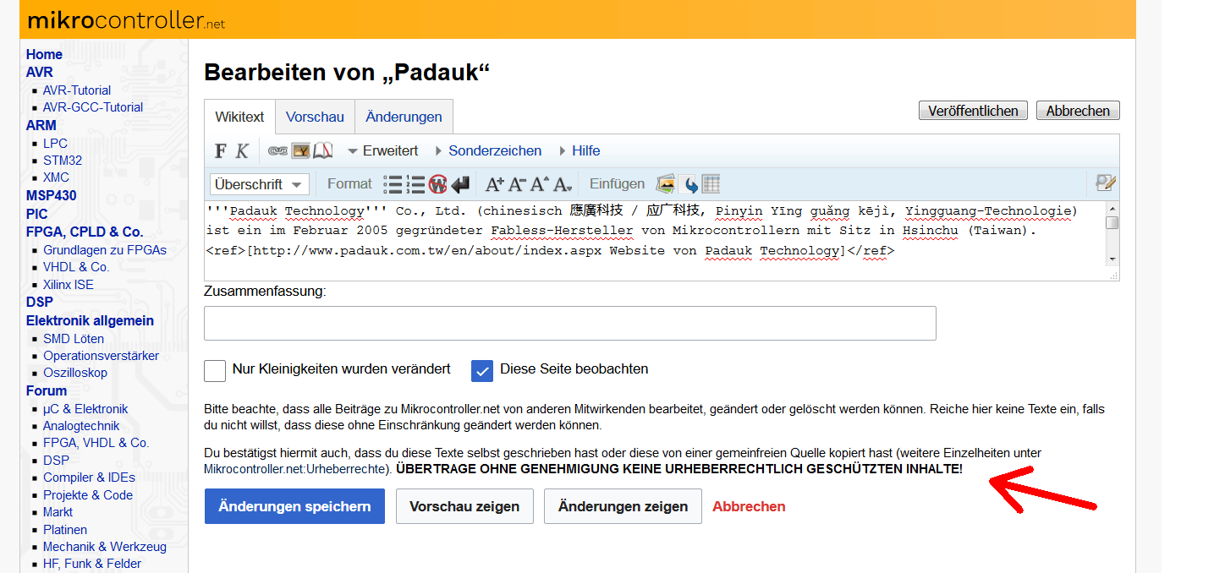Open the XMC sidebar link

click(x=56, y=177)
